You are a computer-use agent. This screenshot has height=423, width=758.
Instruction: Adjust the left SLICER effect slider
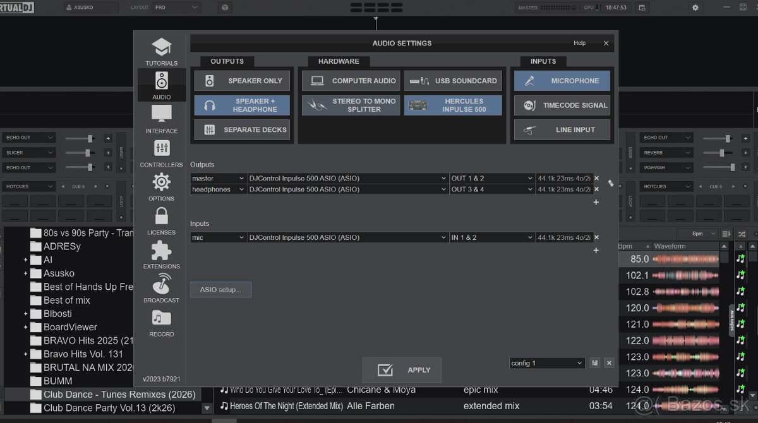[x=81, y=152]
